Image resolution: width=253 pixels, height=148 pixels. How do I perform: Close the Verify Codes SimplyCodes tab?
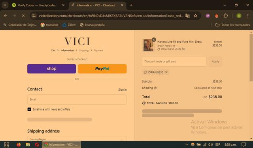click(x=63, y=5)
